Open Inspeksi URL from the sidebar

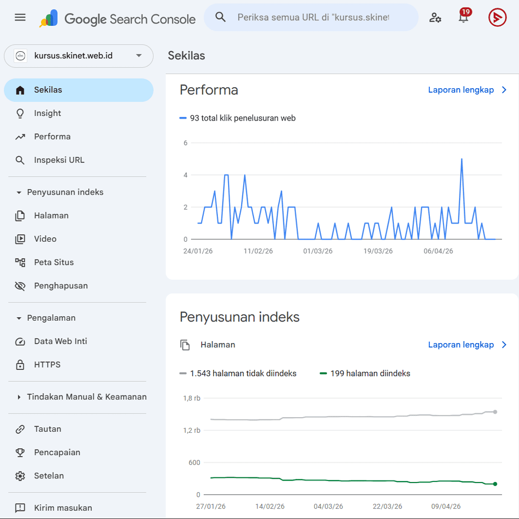pyautogui.click(x=79, y=160)
